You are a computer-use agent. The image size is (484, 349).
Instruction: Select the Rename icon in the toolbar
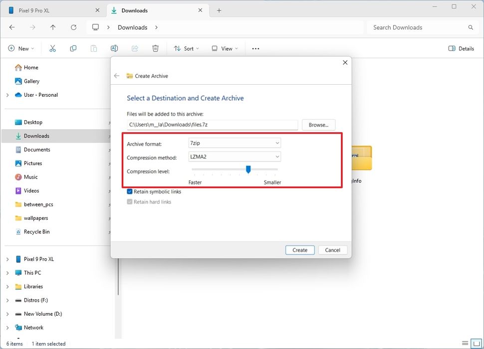(x=114, y=48)
